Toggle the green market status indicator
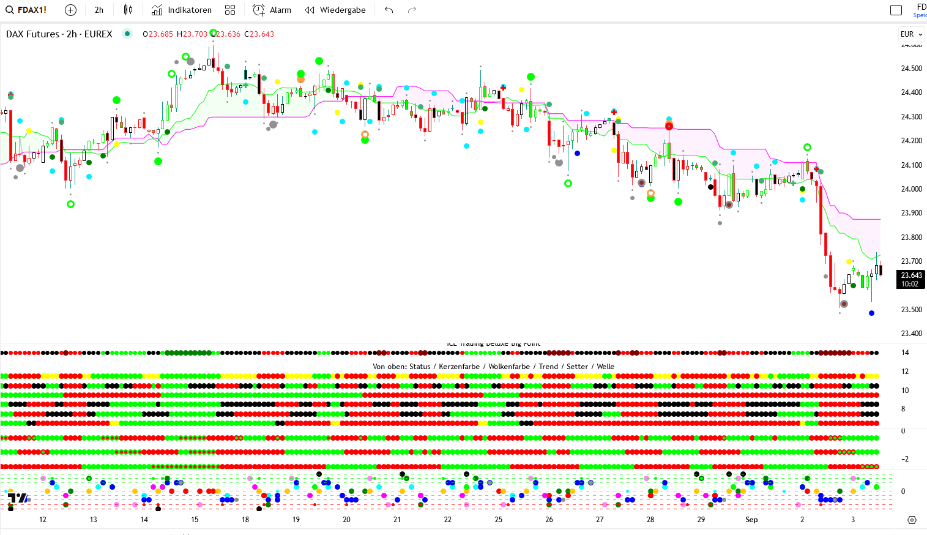This screenshot has width=927, height=535. click(127, 34)
